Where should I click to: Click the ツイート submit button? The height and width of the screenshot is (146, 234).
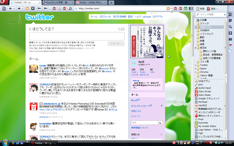[x=116, y=44]
